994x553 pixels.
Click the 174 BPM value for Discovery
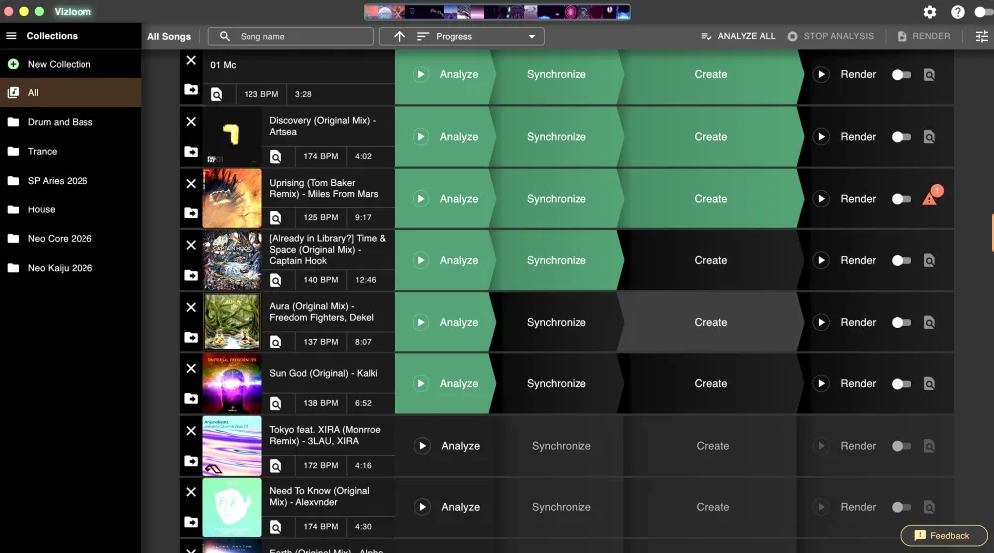tap(321, 156)
